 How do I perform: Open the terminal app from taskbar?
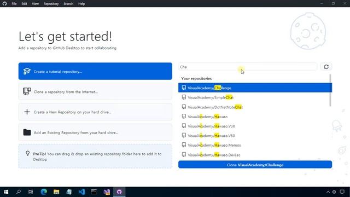94,192
